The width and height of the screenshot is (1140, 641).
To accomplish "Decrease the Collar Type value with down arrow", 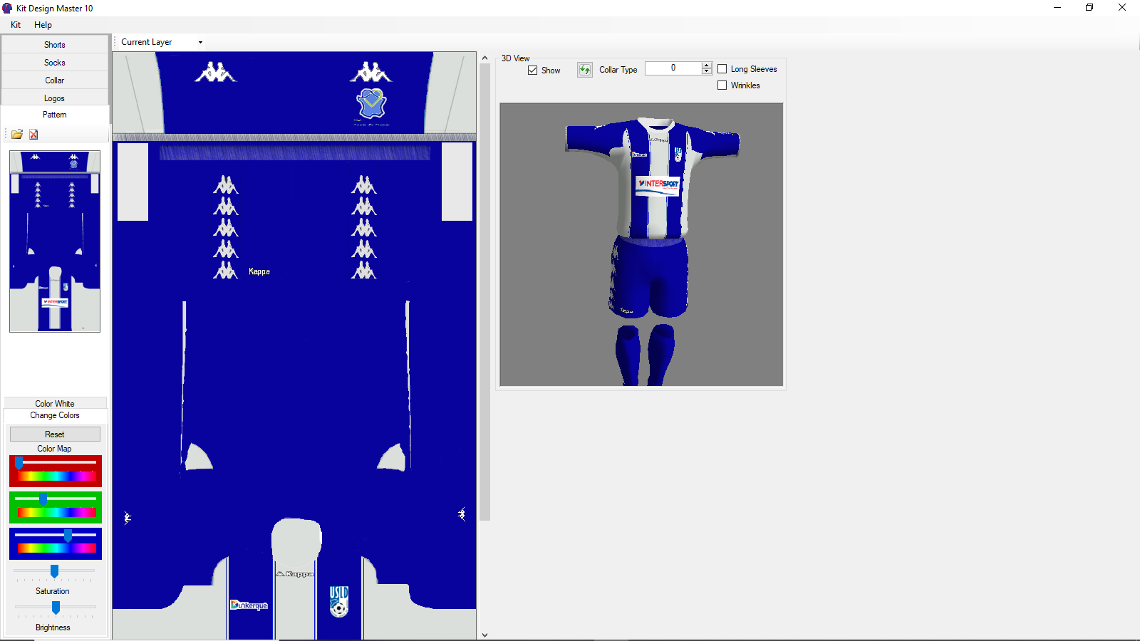I will pos(707,71).
